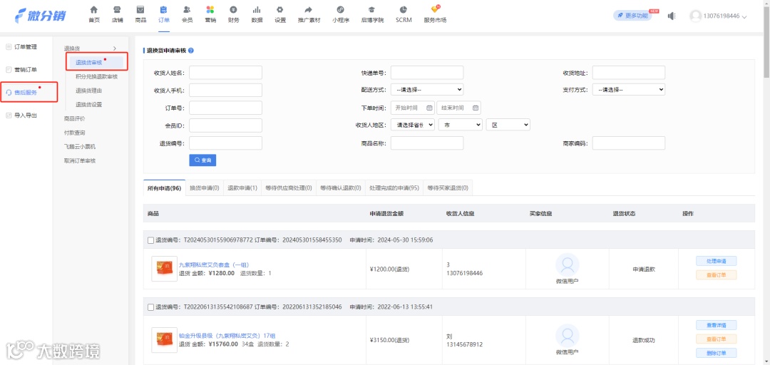Open the 会员 members icon
Screen dimensions: 770x365
pyautogui.click(x=187, y=10)
